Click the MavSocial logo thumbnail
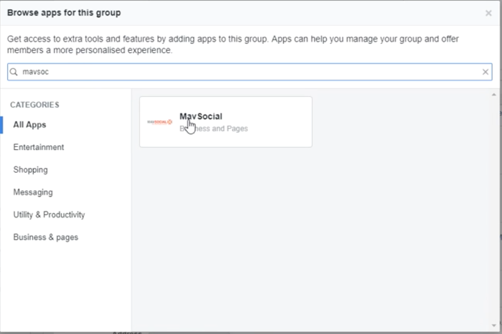 (x=160, y=122)
